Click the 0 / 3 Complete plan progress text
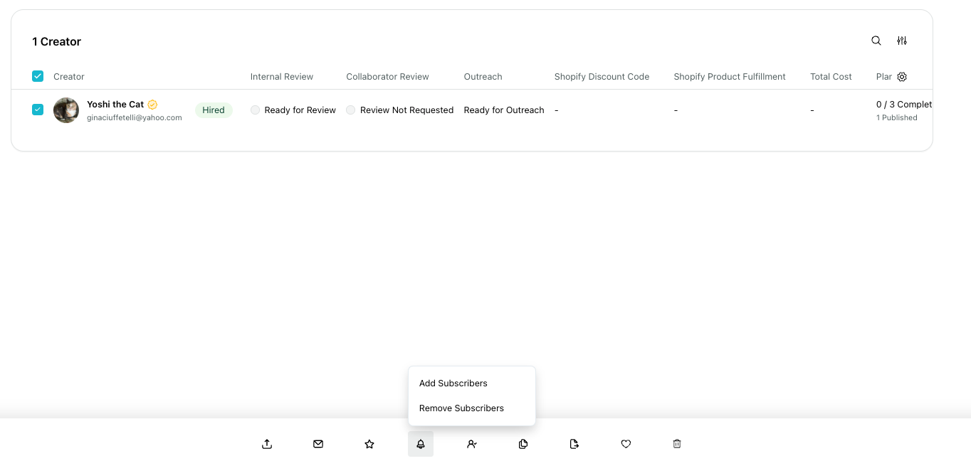The width and height of the screenshot is (971, 466). 904,105
